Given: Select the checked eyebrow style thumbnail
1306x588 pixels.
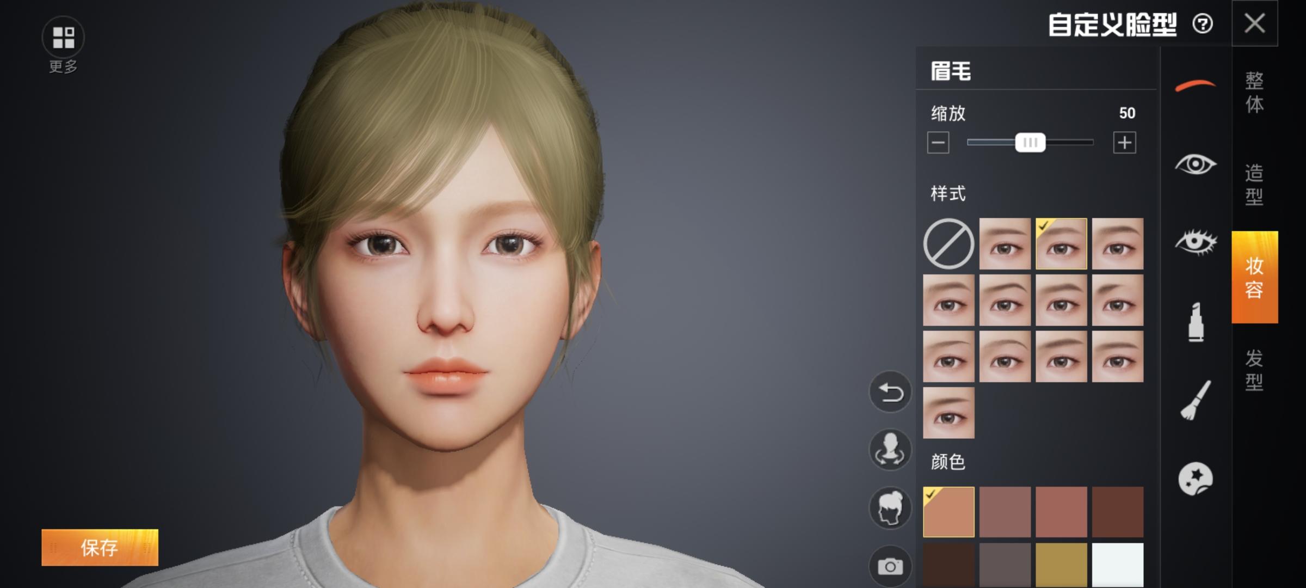Looking at the screenshot, I should (1061, 243).
